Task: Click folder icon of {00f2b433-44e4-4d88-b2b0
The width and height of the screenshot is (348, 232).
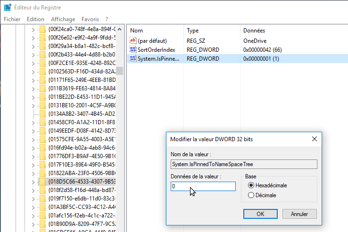Action: click(42, 55)
